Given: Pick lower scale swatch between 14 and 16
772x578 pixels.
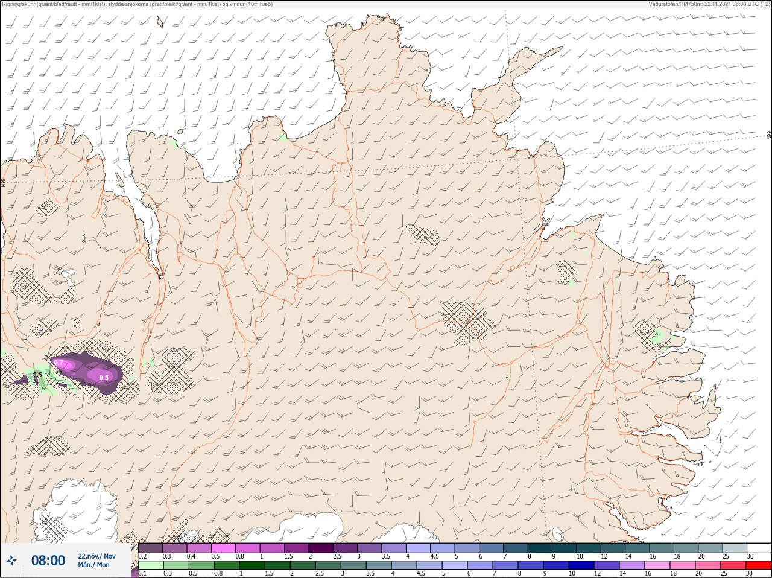Looking at the screenshot, I should click(632, 565).
